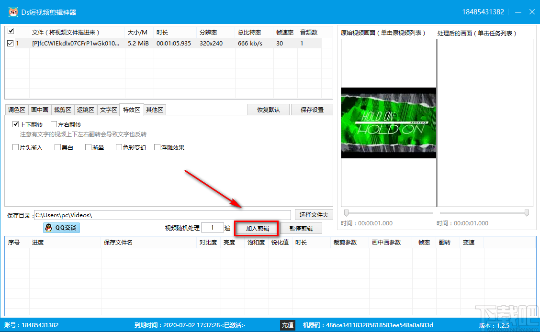This screenshot has width=540, height=332.
Task: Click the 恢复默认 restore defaults button
Action: (268, 109)
